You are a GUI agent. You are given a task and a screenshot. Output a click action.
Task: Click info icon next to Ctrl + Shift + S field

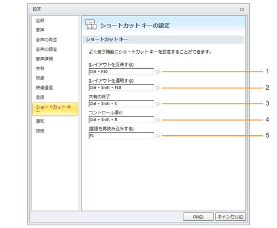158,104
